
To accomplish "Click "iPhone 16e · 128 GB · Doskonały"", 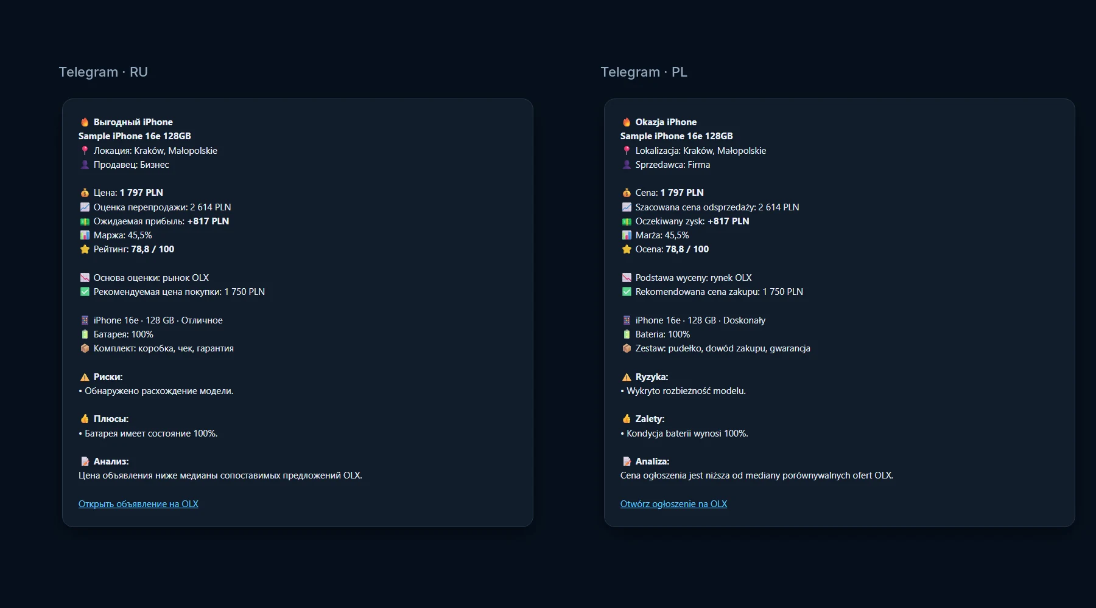I will coord(700,320).
